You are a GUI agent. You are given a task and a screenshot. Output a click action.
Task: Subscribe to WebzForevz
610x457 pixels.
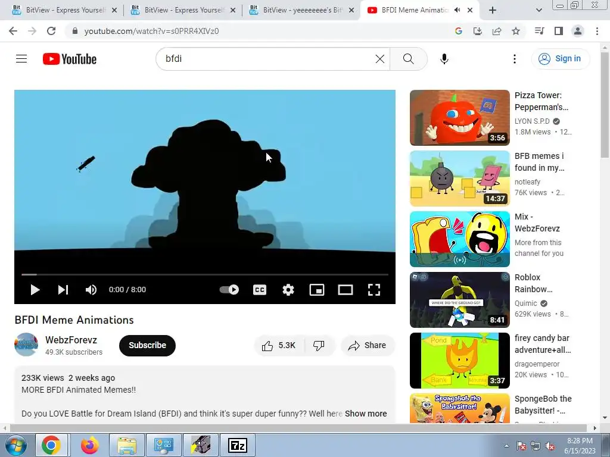coord(148,346)
